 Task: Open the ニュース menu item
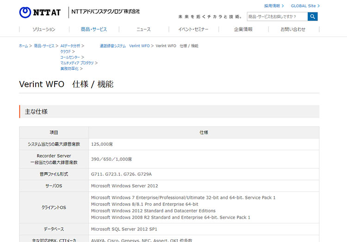143,29
